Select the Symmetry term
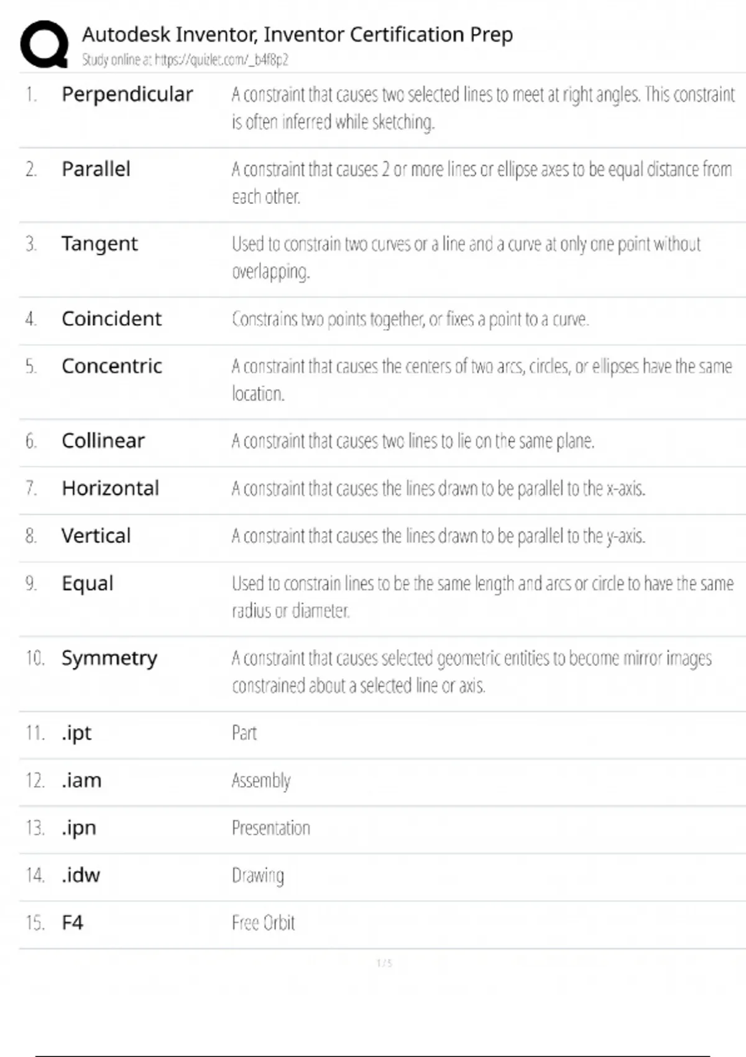This screenshot has width=746, height=1057. click(109, 658)
